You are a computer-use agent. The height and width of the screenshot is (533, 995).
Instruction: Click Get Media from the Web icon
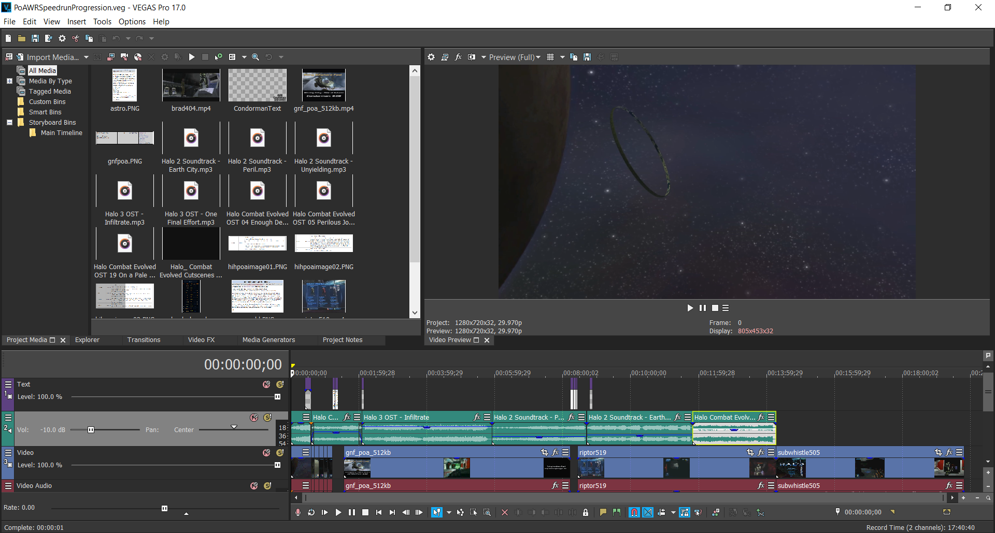coord(138,57)
